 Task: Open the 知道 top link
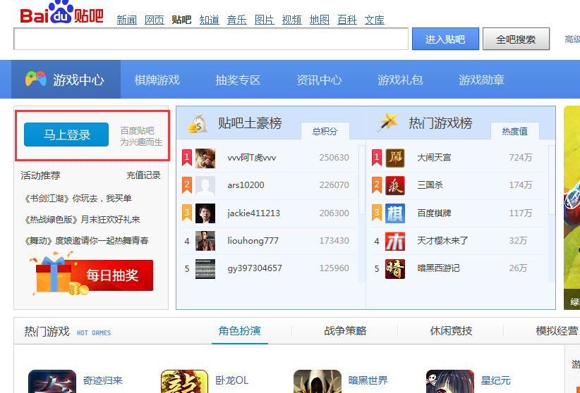pos(210,20)
